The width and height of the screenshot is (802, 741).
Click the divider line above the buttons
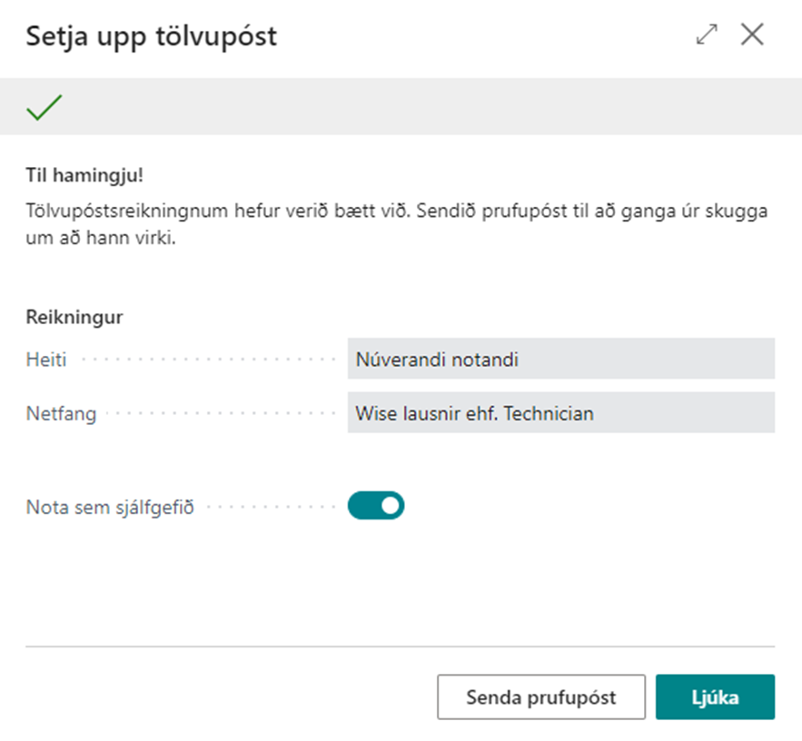coord(400,647)
